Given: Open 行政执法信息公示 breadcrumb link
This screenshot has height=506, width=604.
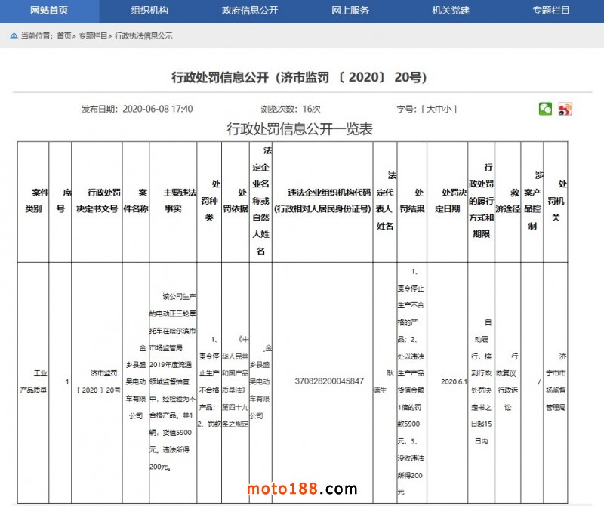Looking at the screenshot, I should 143,35.
